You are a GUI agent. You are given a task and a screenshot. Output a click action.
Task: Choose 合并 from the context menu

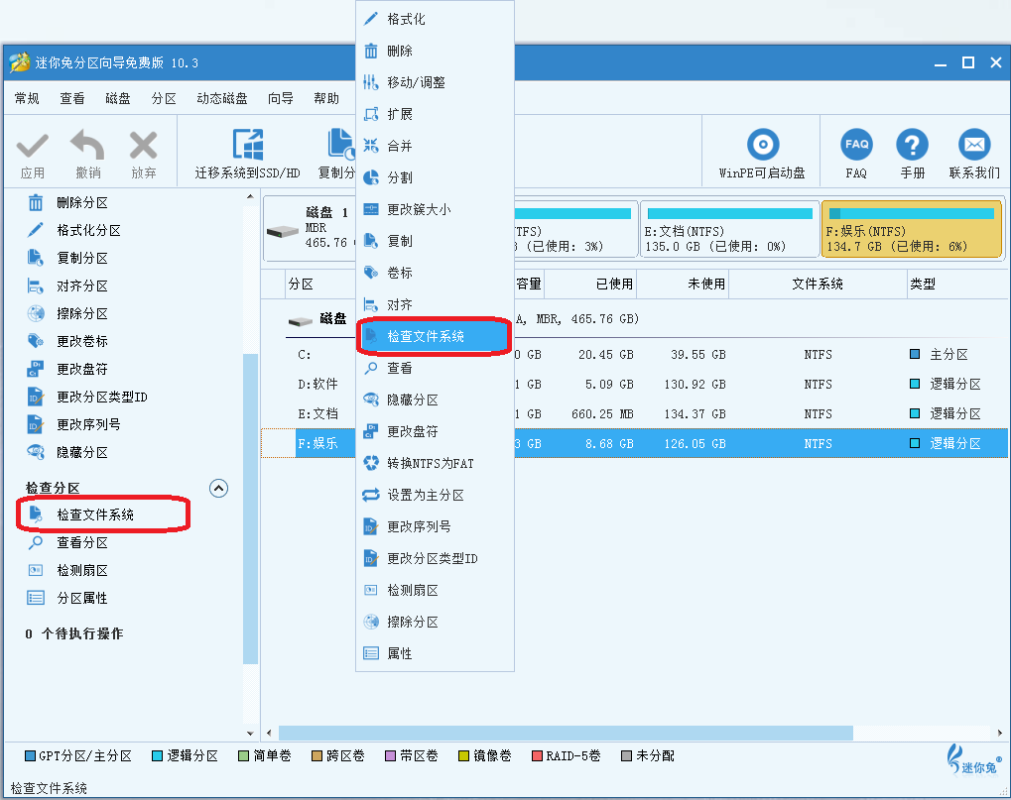pos(435,146)
